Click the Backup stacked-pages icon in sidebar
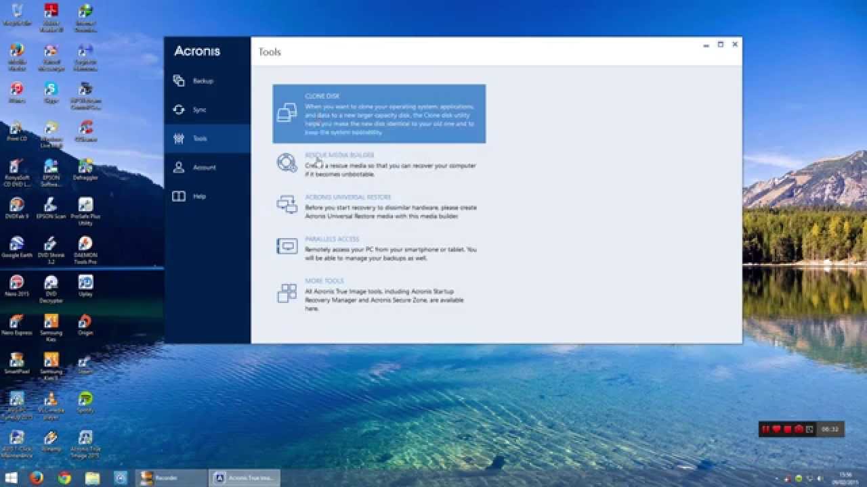Screen dimensions: 867x487 pyautogui.click(x=179, y=81)
